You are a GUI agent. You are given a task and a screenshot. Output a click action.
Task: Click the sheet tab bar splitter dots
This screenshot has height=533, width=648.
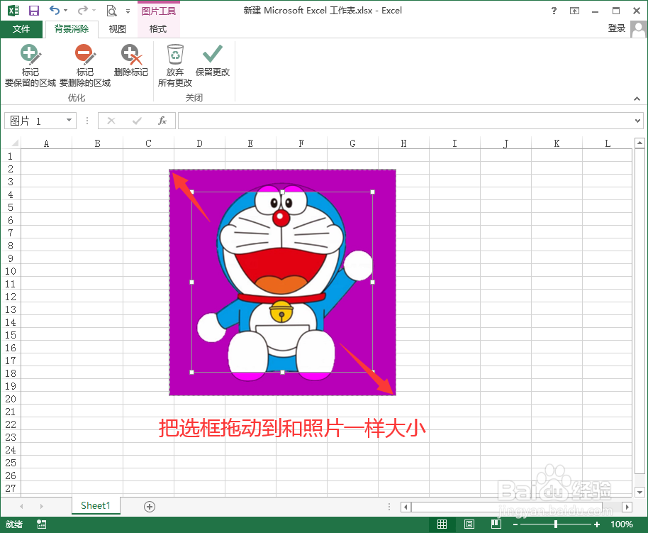[389, 507]
